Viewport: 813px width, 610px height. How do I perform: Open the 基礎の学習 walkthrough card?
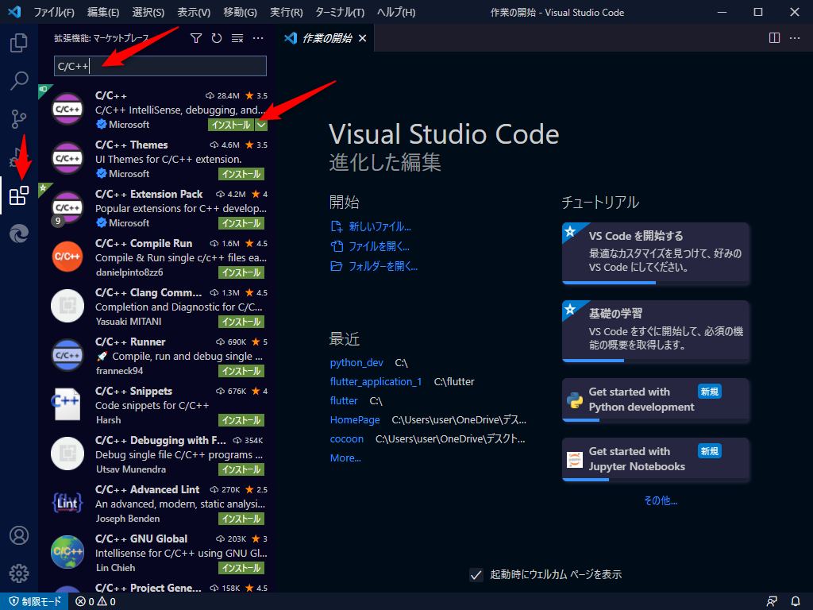pos(656,331)
